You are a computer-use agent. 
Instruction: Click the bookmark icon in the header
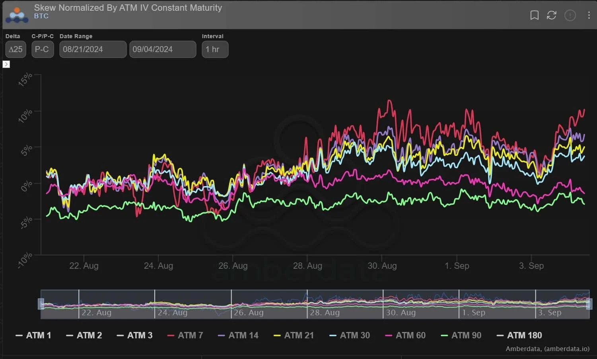(x=534, y=15)
